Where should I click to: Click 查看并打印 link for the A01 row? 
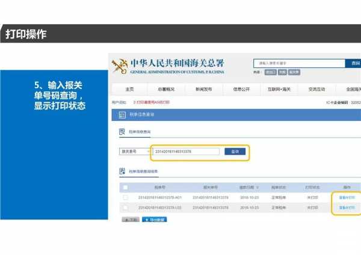[347, 197]
